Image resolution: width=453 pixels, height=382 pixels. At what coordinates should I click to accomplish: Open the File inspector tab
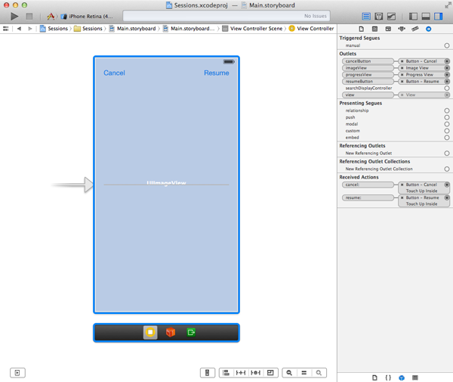(361, 29)
